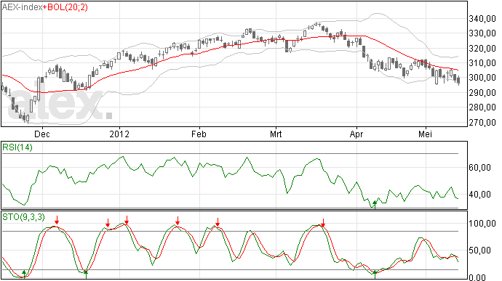Click the 270,00 price axis value
Viewport: 502px width, 281px height.
482,123
